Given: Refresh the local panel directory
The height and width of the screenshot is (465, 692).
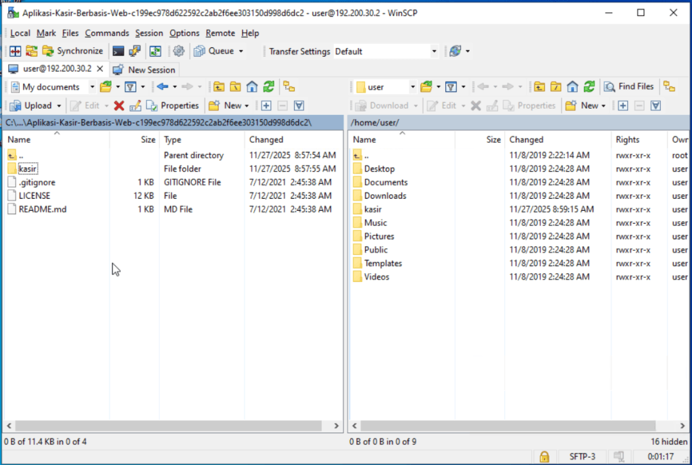Looking at the screenshot, I should [x=269, y=87].
